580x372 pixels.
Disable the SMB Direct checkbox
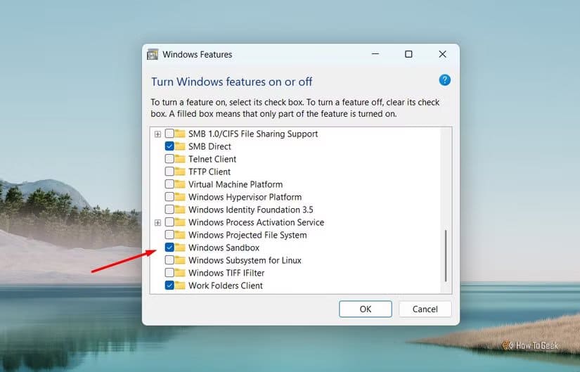click(x=169, y=146)
